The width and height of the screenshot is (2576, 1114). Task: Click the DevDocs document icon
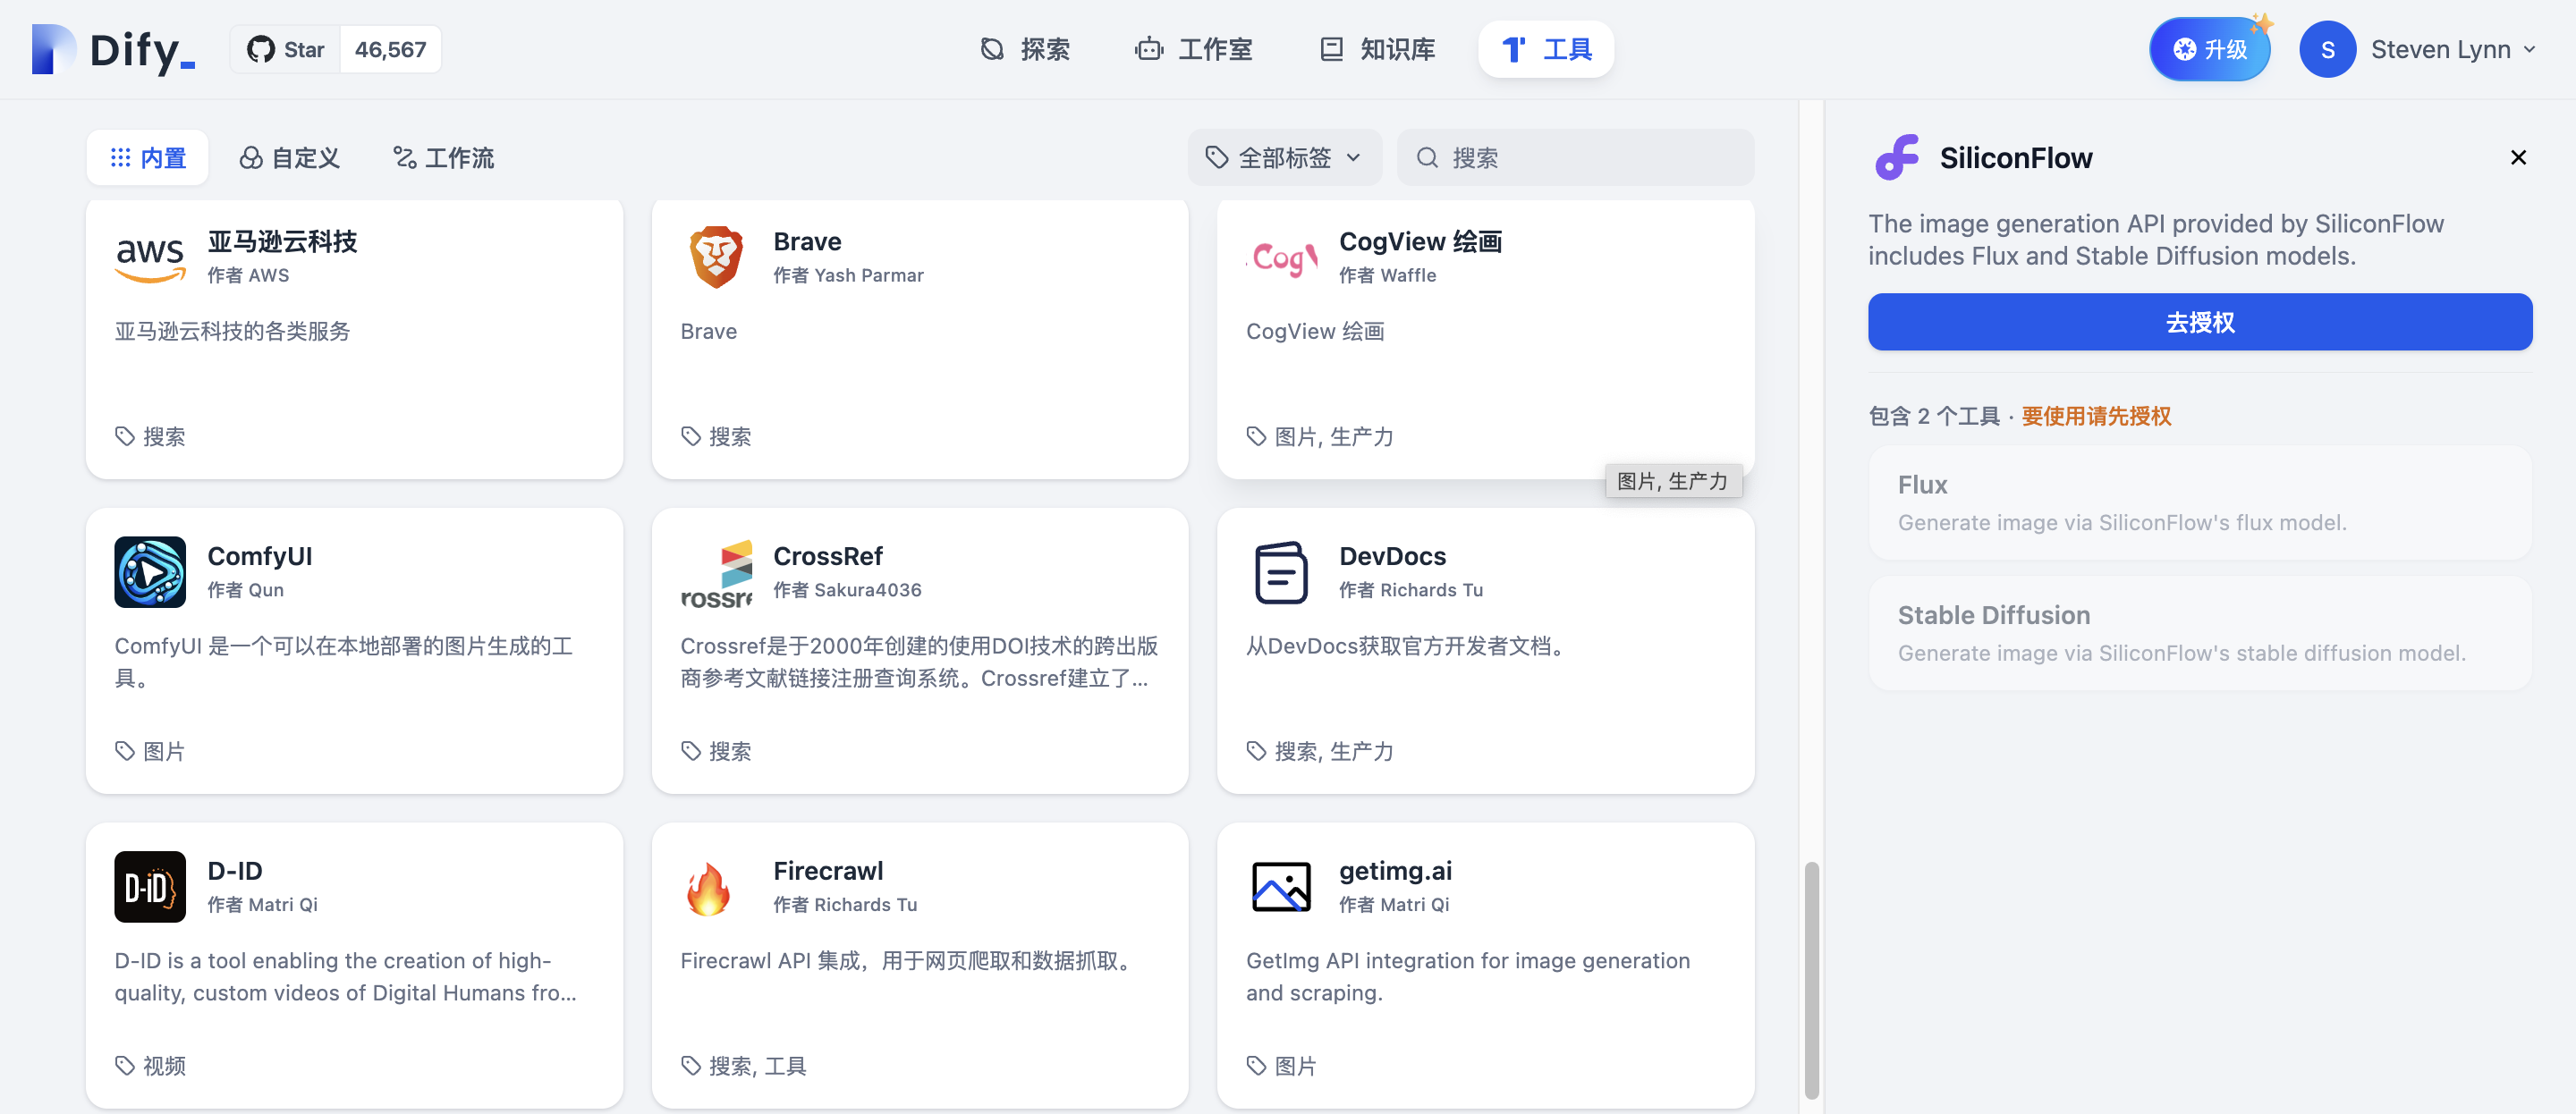tap(1281, 572)
